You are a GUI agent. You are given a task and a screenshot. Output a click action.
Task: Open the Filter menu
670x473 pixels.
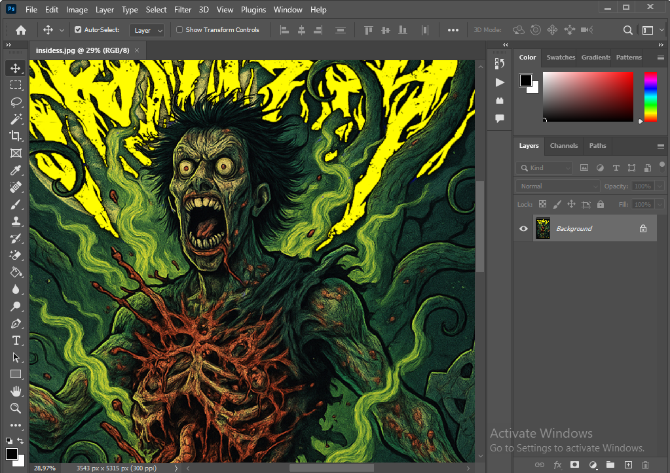183,10
